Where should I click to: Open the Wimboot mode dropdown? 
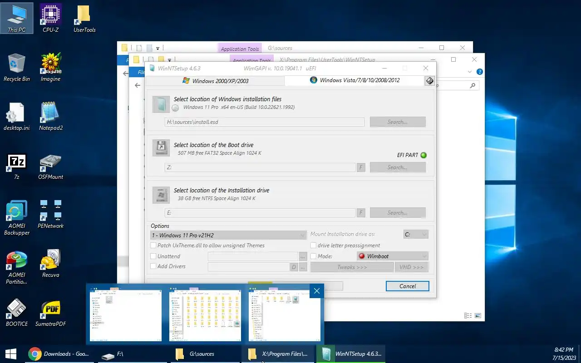pos(393,256)
